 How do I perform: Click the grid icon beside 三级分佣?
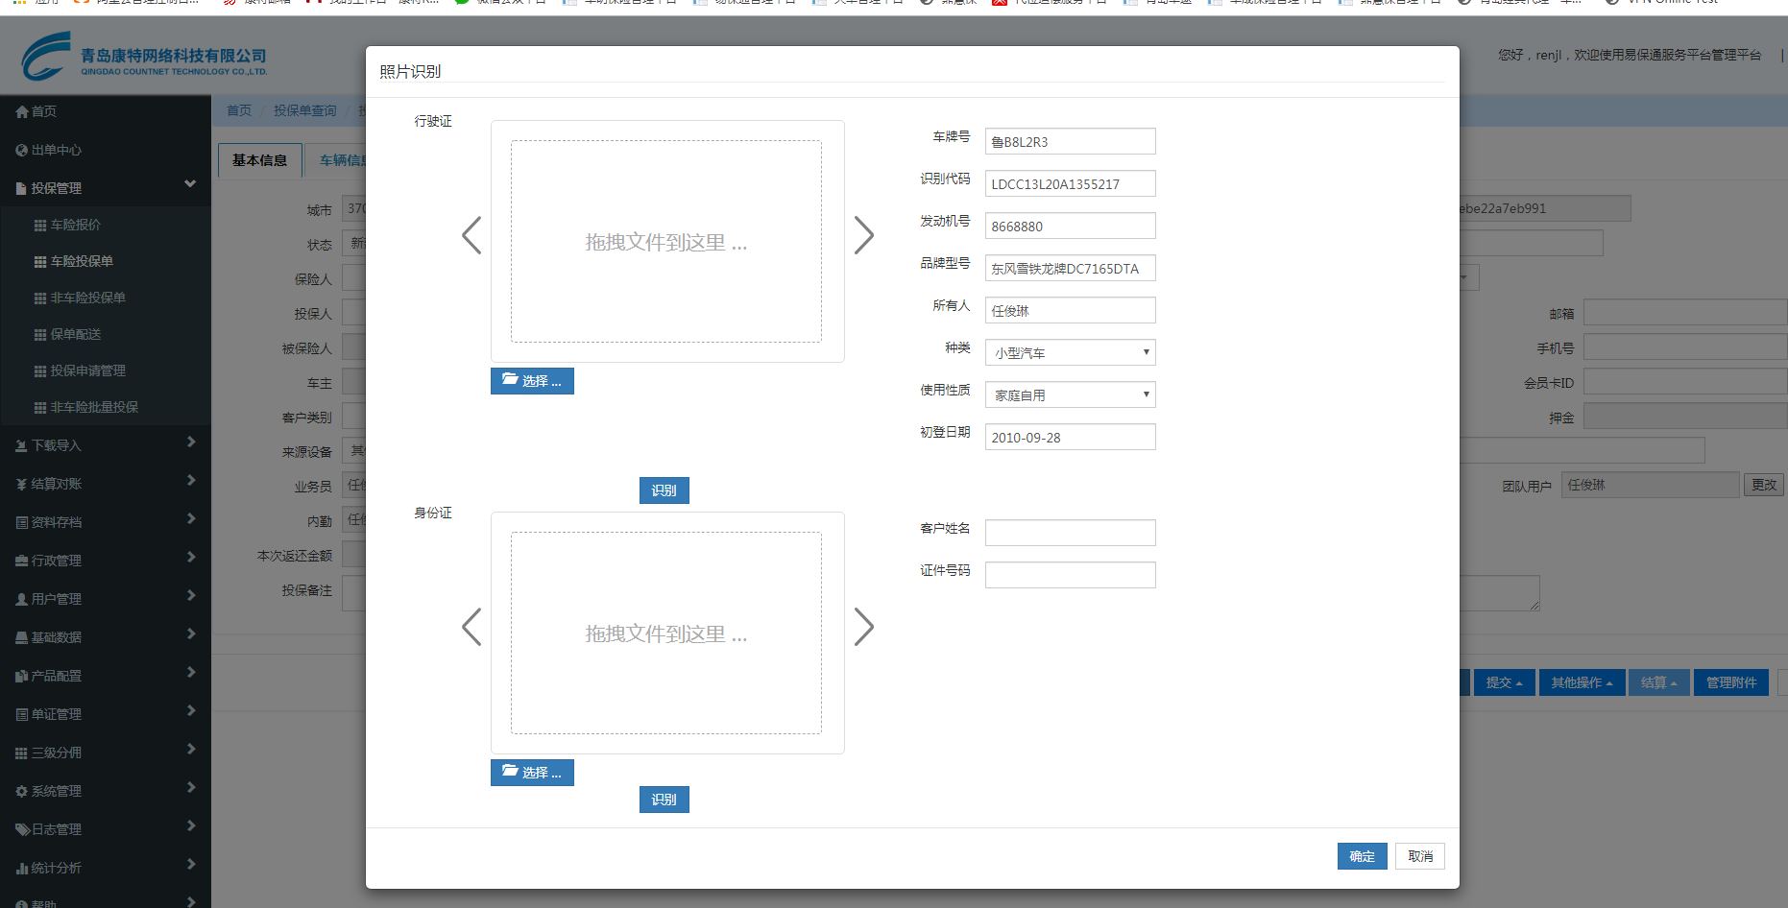pyautogui.click(x=22, y=753)
